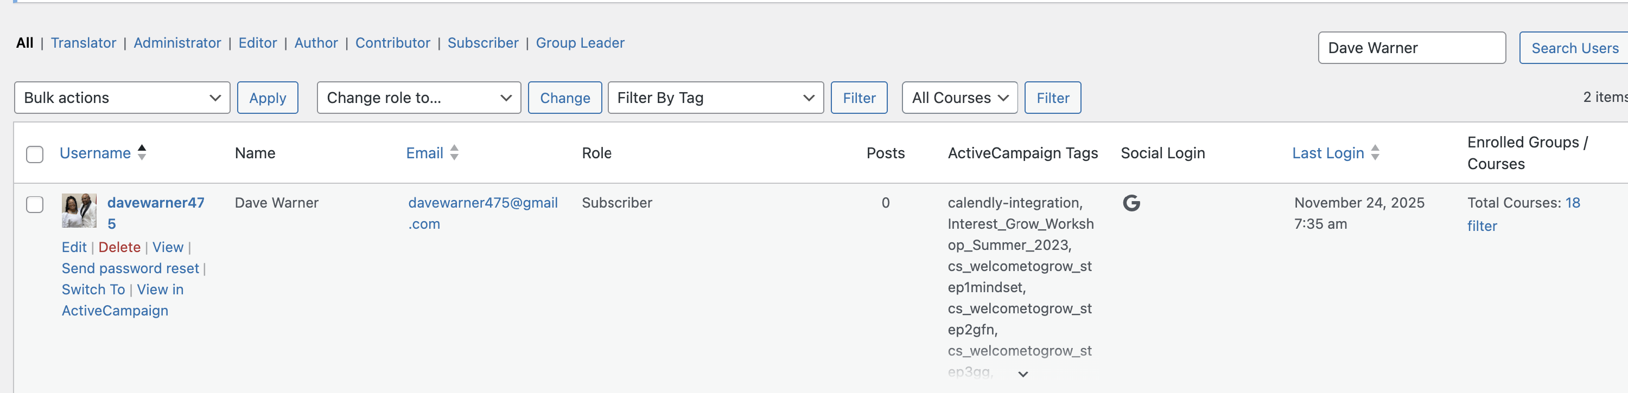This screenshot has height=393, width=1628.
Task: Check the davewarner475 row checkbox
Action: click(x=35, y=204)
